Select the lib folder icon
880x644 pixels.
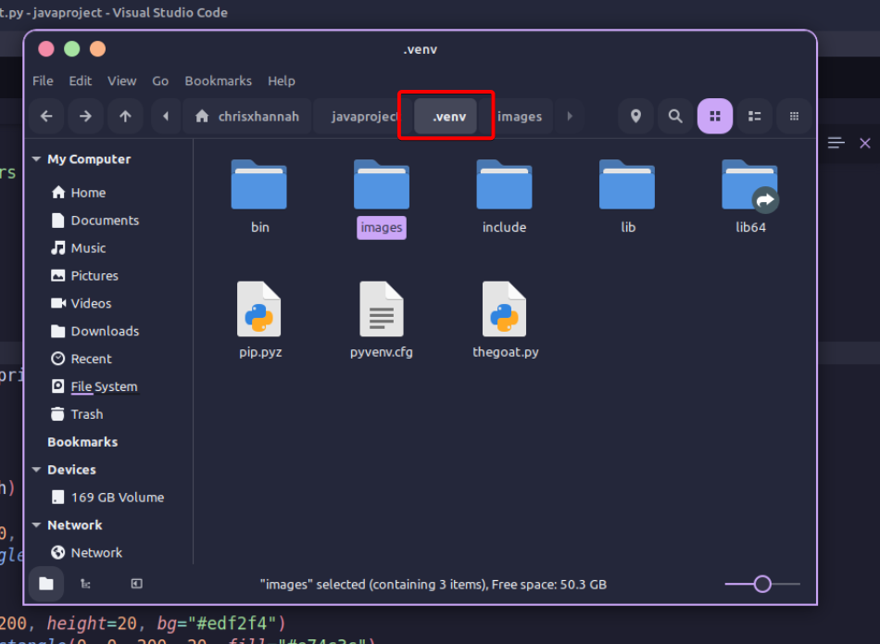tap(627, 184)
